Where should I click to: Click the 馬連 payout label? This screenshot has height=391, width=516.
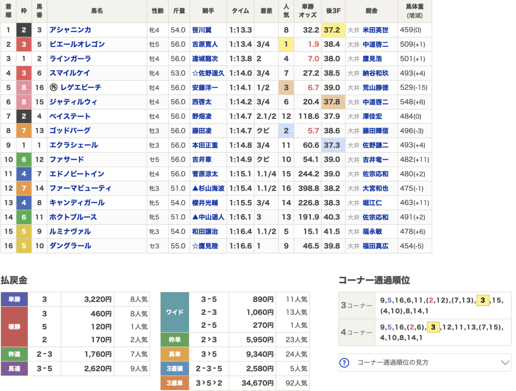(14, 369)
